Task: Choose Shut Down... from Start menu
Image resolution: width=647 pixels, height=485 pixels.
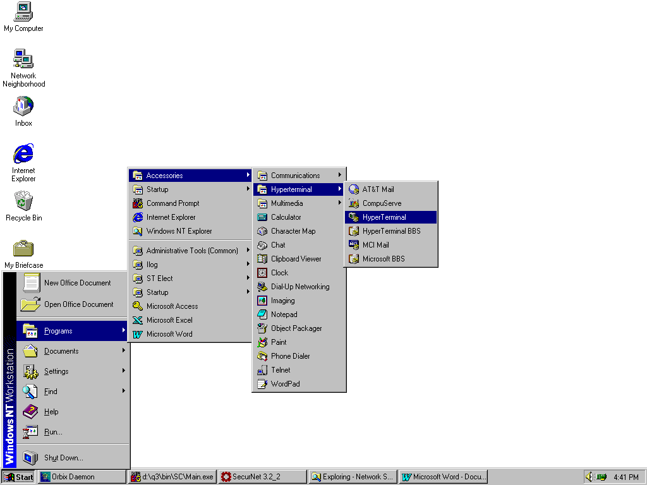Action: tap(73, 458)
